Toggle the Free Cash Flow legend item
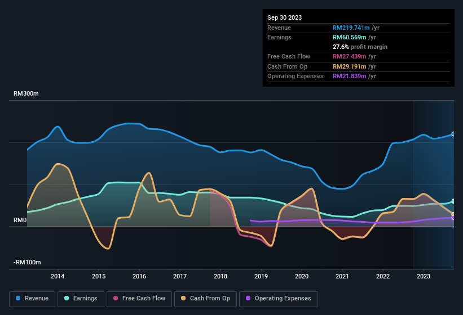Viewport: 463px width, 315px height. (x=138, y=299)
